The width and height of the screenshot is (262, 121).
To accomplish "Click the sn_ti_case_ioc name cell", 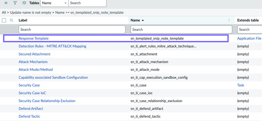I will click(142, 93).
